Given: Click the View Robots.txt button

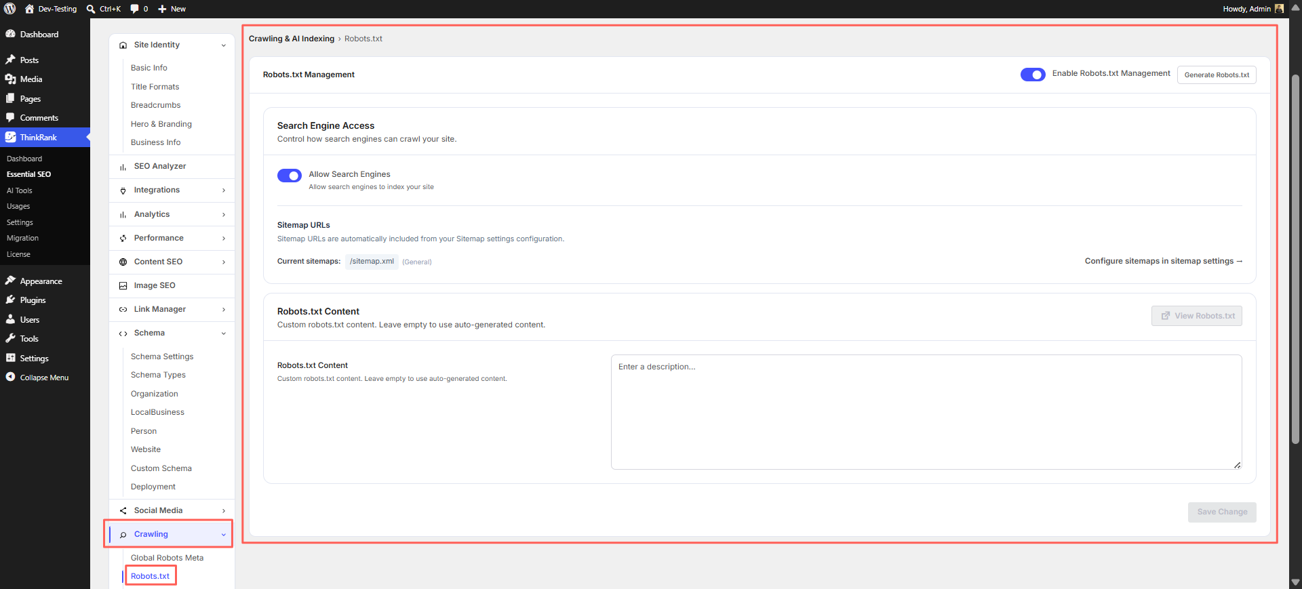Looking at the screenshot, I should coord(1197,316).
